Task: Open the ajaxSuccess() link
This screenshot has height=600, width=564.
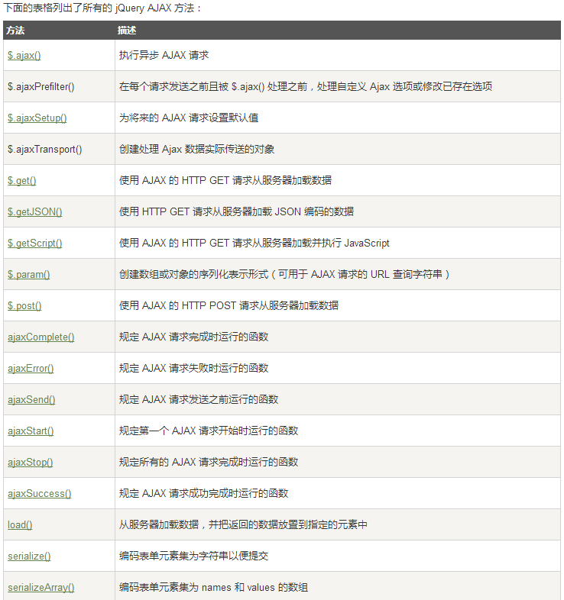Action: click(40, 494)
